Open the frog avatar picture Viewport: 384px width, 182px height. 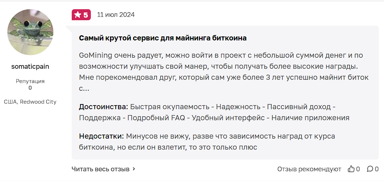coord(30,32)
